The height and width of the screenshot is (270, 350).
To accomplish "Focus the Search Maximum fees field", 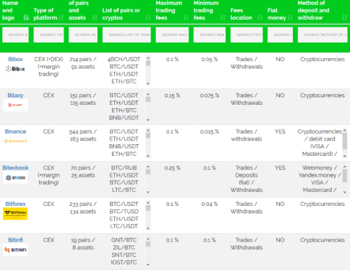I will (172, 35).
